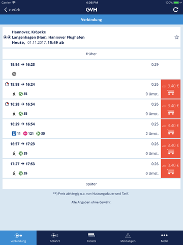Image resolution: width=183 pixels, height=245 pixels.
Task: Open Meldungen warning tab
Action: tap(128, 238)
